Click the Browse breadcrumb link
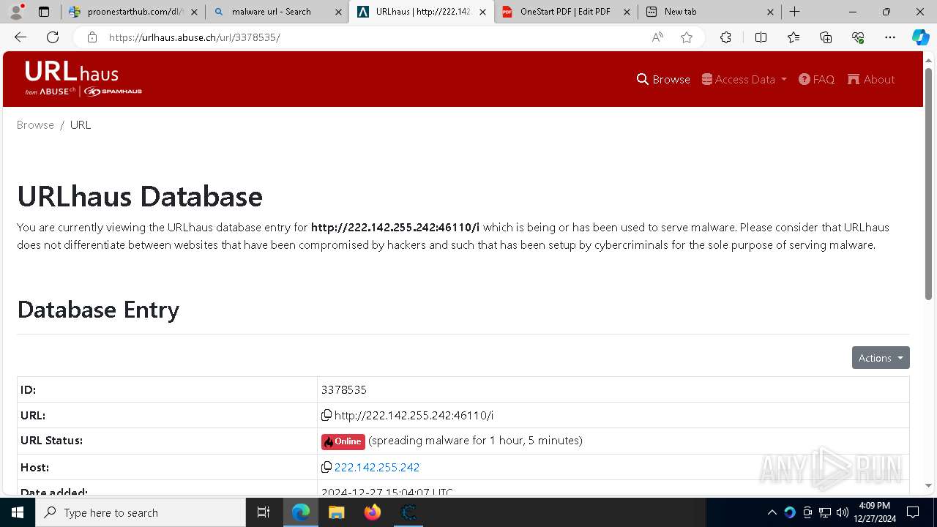The height and width of the screenshot is (527, 937). click(35, 125)
